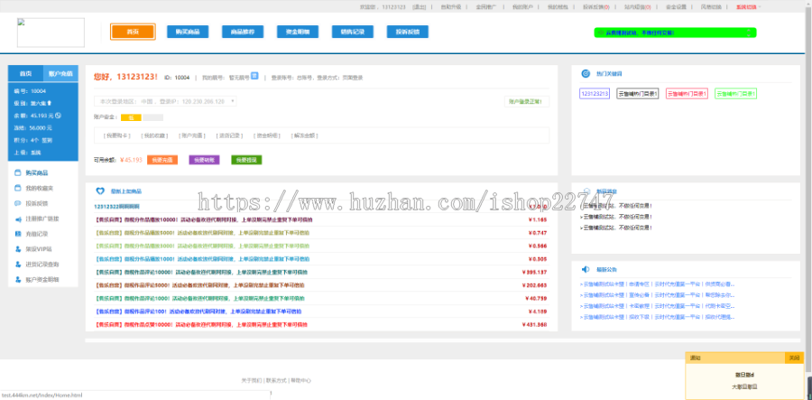Open the product row priced ¥1.165
The height and width of the screenshot is (400, 812).
321,219
